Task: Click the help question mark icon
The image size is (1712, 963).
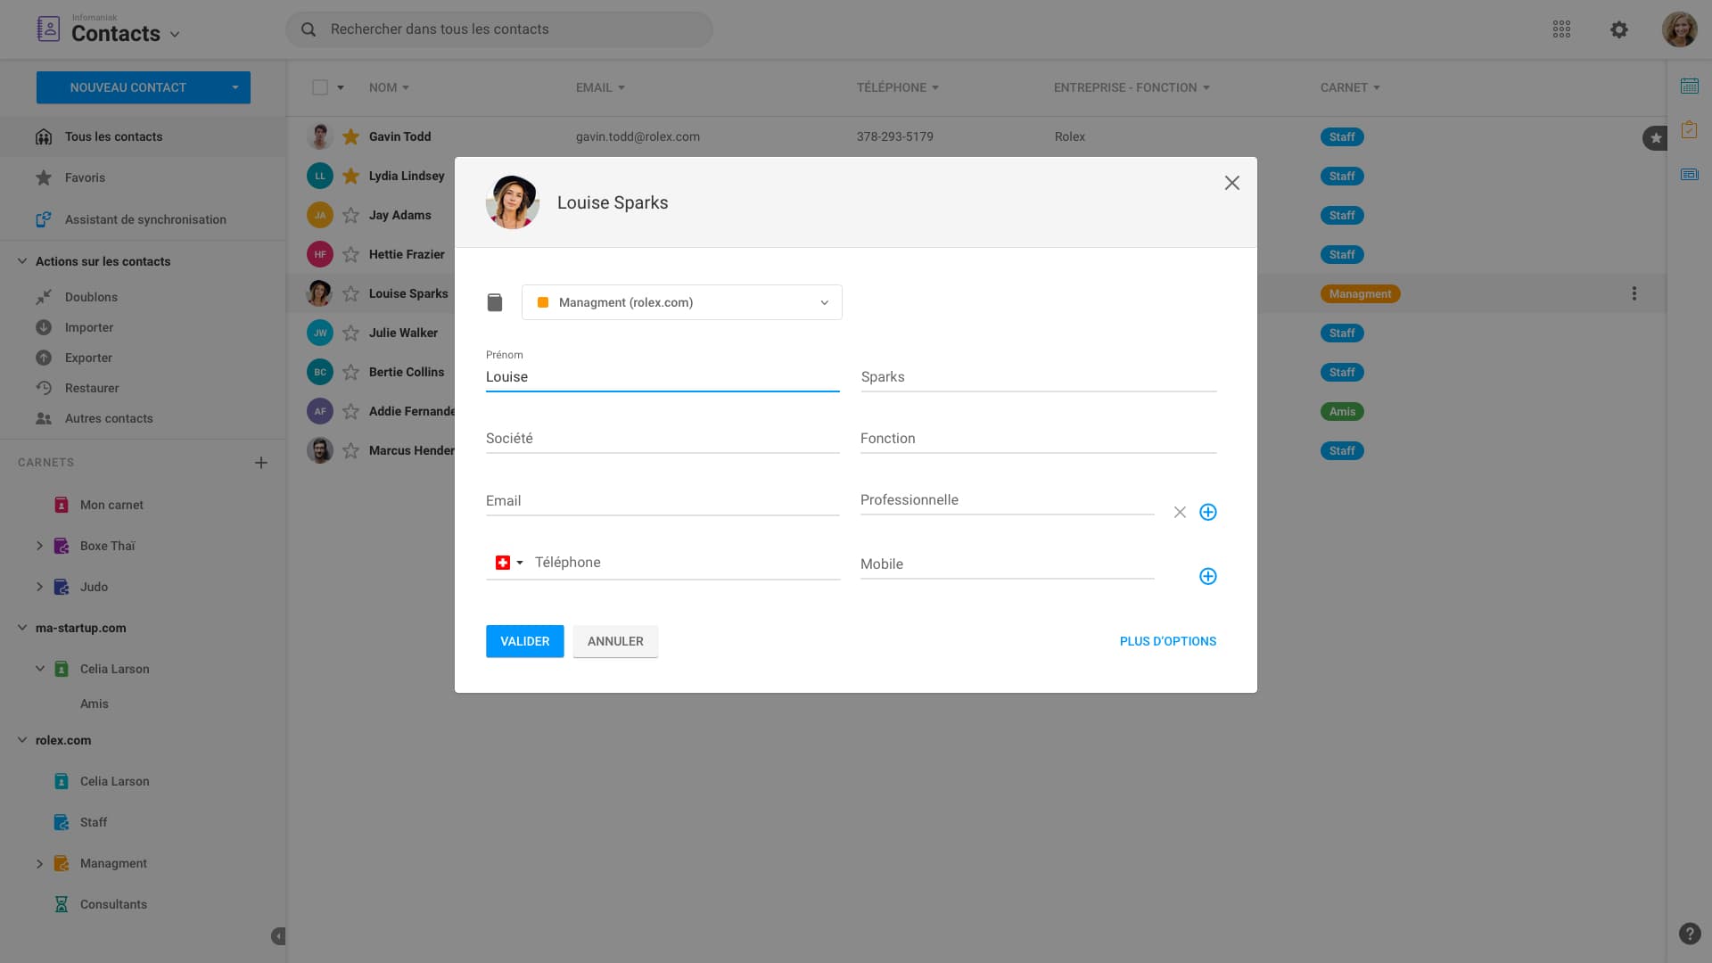Action: pos(1689,934)
